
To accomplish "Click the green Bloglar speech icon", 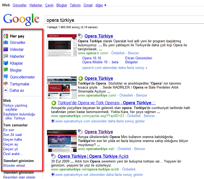I will click(x=6, y=70).
